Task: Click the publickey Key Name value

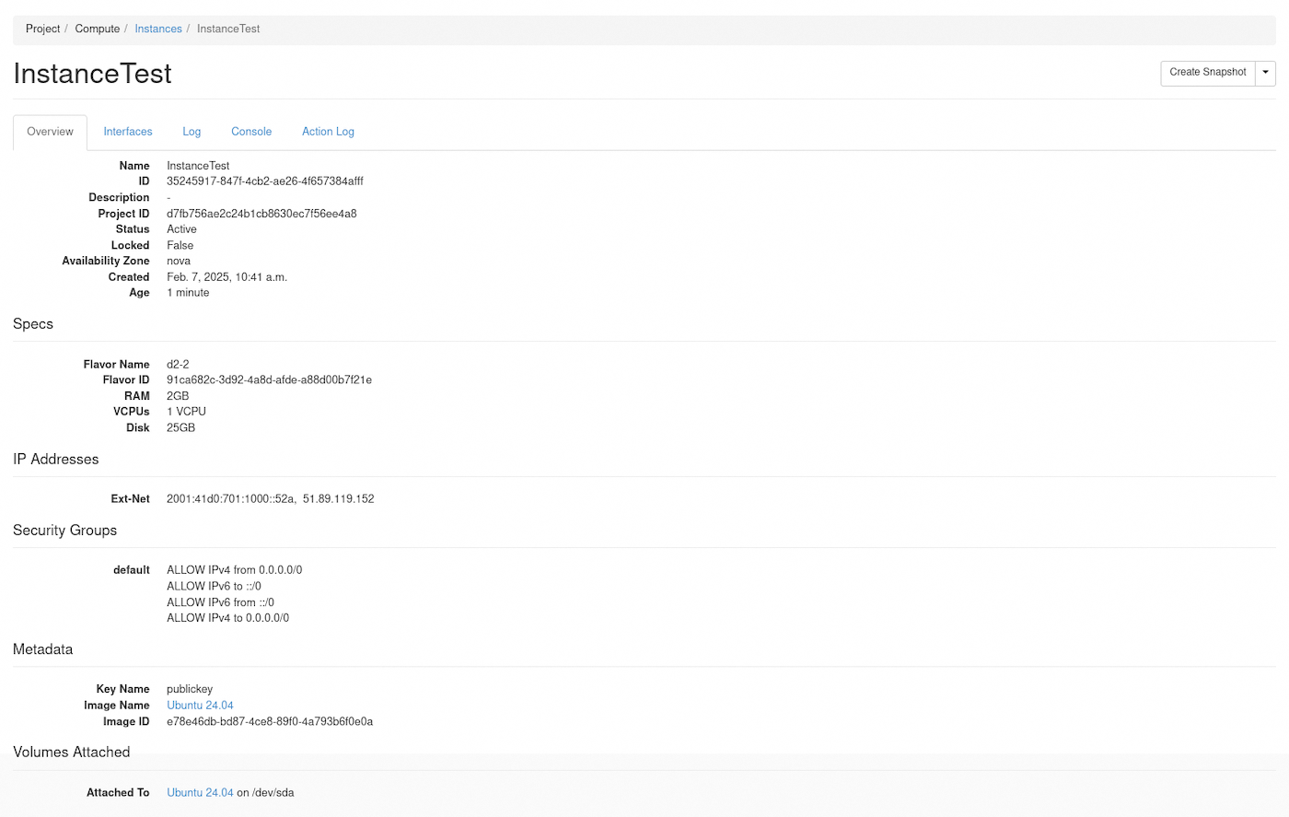Action: (x=190, y=690)
